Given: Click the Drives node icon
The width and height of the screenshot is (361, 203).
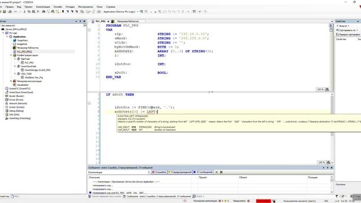Looking at the screenshot, I should (x=7, y=99).
